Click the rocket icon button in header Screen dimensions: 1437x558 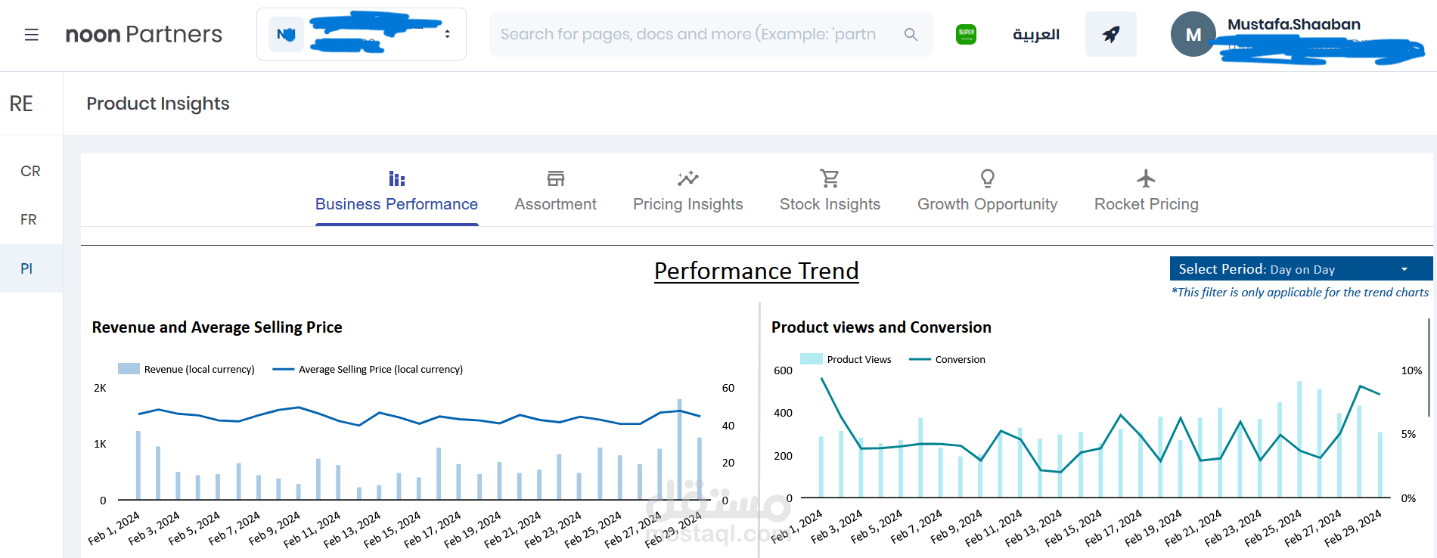point(1110,34)
